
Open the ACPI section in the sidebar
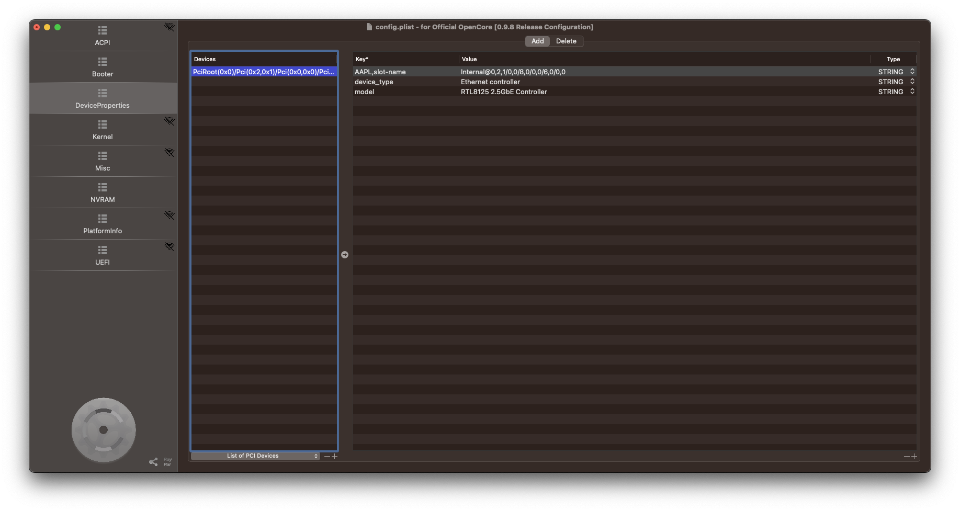[103, 36]
